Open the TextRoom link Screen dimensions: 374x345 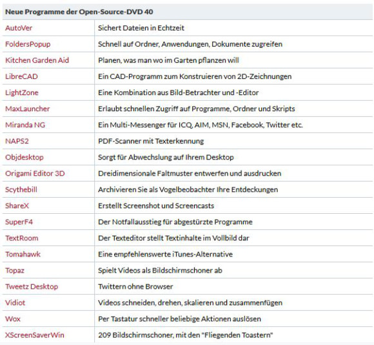click(x=22, y=238)
